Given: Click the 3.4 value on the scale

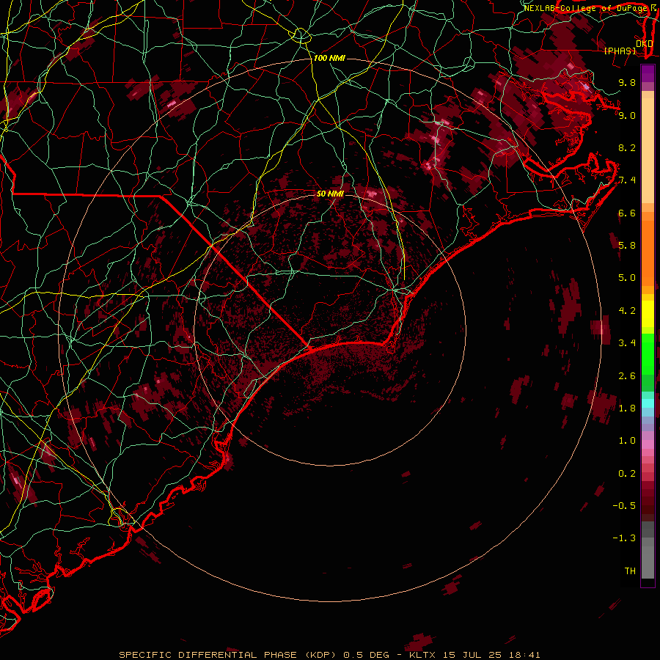Looking at the screenshot, I should [x=627, y=343].
